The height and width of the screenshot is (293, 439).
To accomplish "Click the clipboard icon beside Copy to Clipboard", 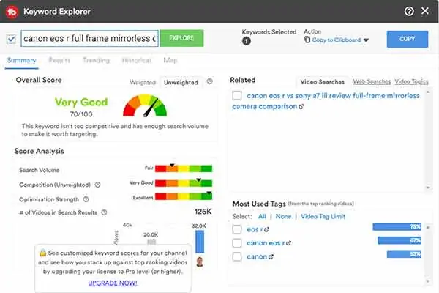I will pyautogui.click(x=307, y=40).
